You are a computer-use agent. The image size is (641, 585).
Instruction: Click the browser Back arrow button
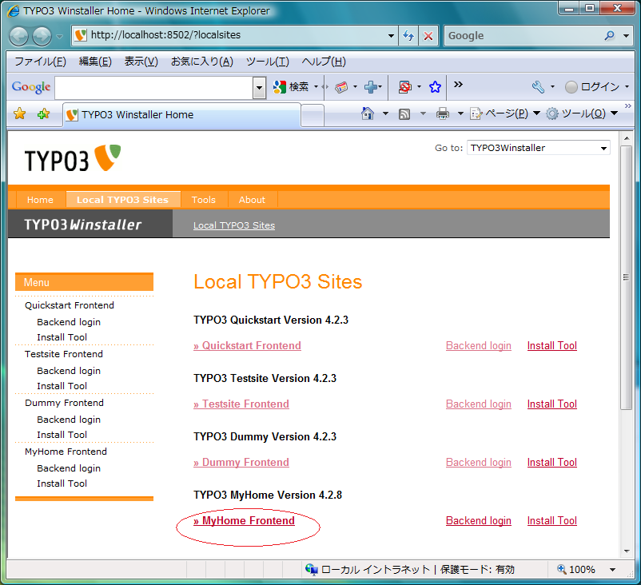coord(18,36)
